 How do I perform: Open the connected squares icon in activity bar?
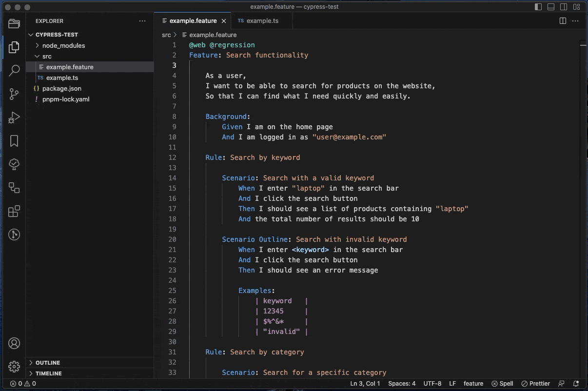(x=14, y=188)
